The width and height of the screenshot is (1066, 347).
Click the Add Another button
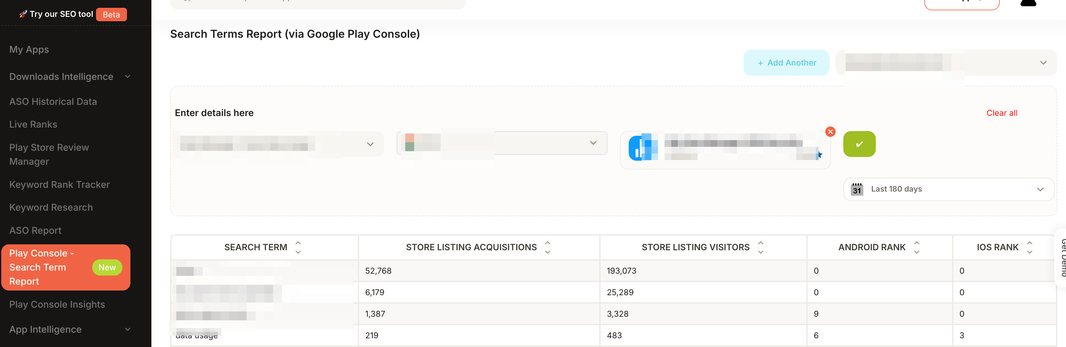point(786,63)
